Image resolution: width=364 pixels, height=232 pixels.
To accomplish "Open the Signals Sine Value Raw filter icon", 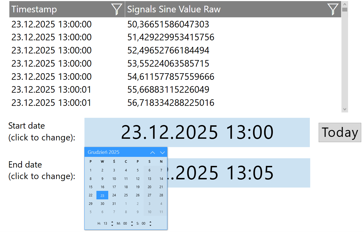I will (x=333, y=9).
